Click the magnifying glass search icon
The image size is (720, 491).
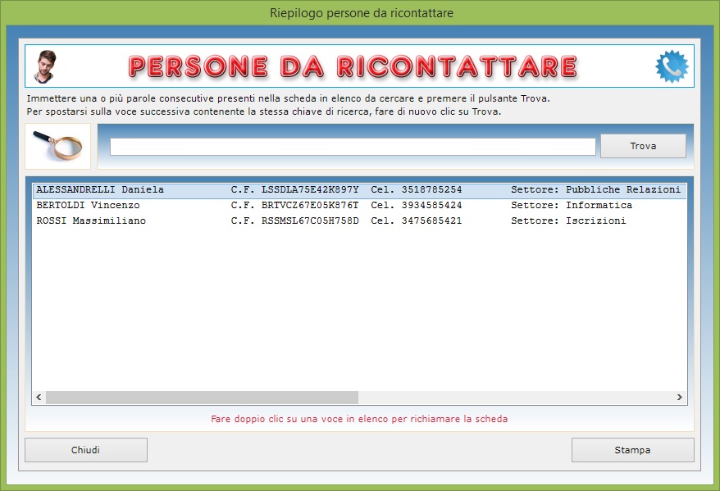click(x=57, y=146)
